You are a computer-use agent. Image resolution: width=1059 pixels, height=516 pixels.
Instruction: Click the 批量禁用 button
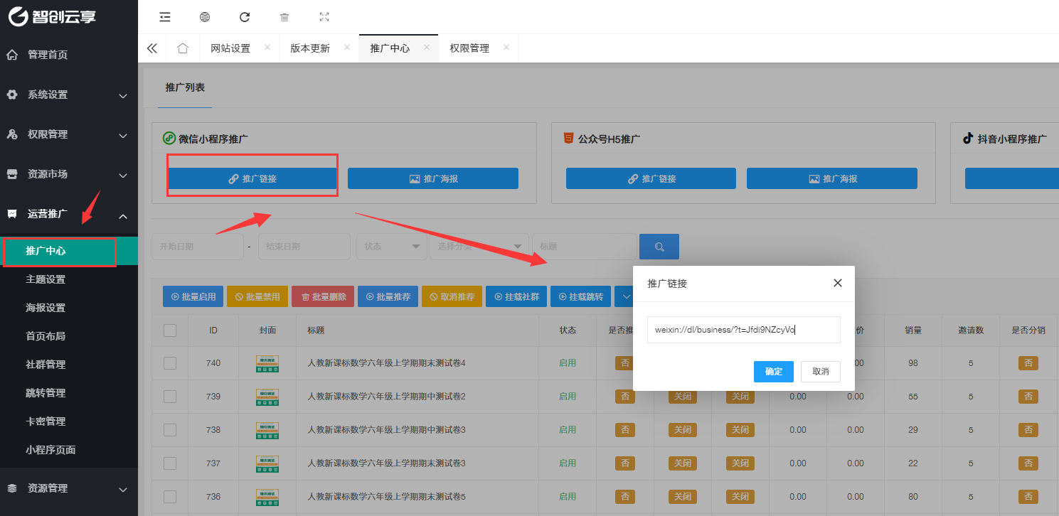[257, 296]
